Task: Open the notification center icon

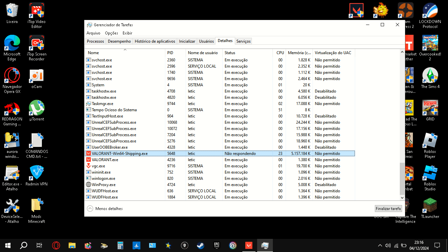Action: point(437,245)
